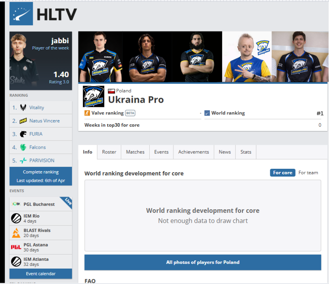This screenshot has height=284, width=329.
Task: Click the Valve ranking label
Action: (108, 113)
